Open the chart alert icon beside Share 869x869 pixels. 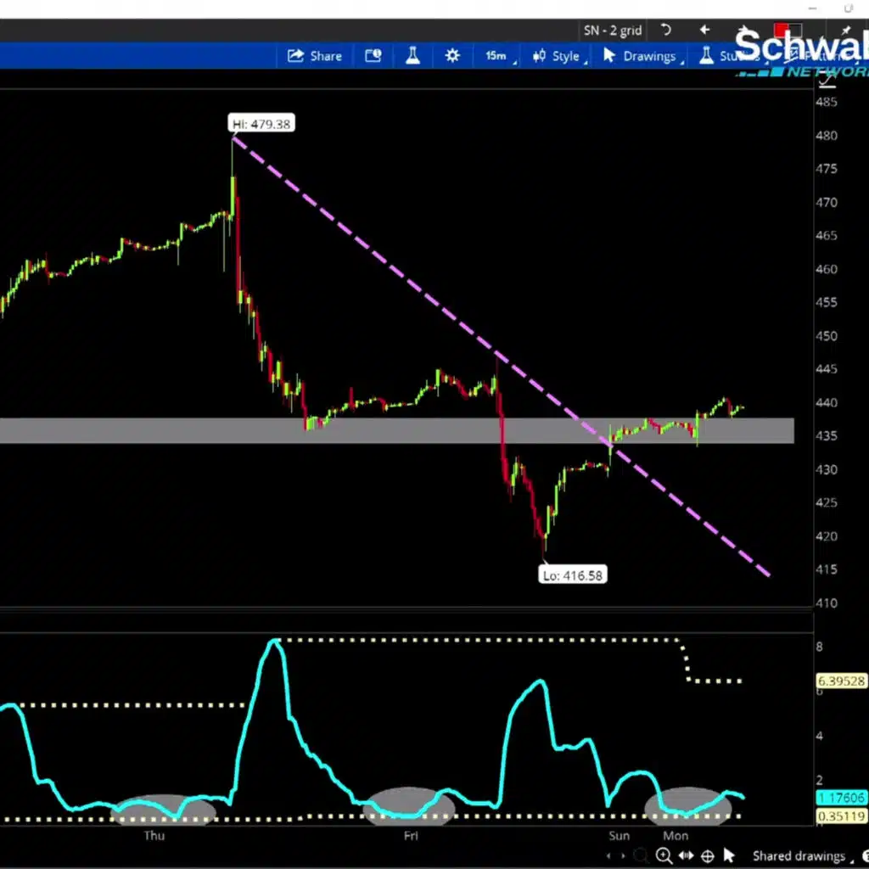coord(373,55)
